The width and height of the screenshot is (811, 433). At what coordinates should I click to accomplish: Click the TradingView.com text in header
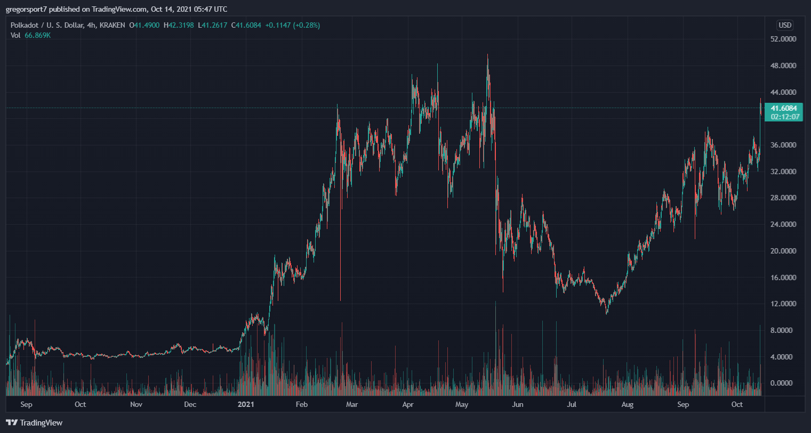tap(119, 9)
